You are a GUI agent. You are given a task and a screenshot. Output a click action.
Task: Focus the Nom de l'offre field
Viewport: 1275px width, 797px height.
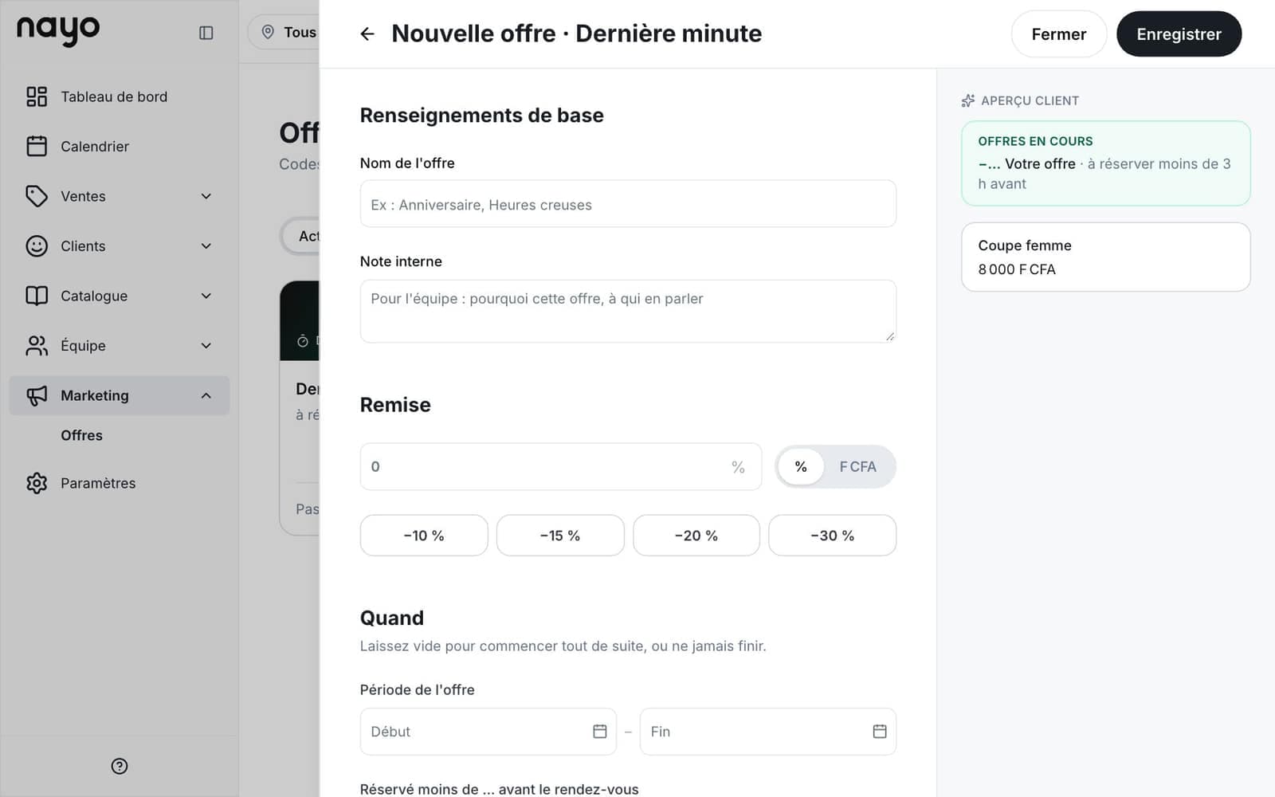coord(628,204)
